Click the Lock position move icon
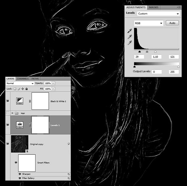 tap(22, 89)
